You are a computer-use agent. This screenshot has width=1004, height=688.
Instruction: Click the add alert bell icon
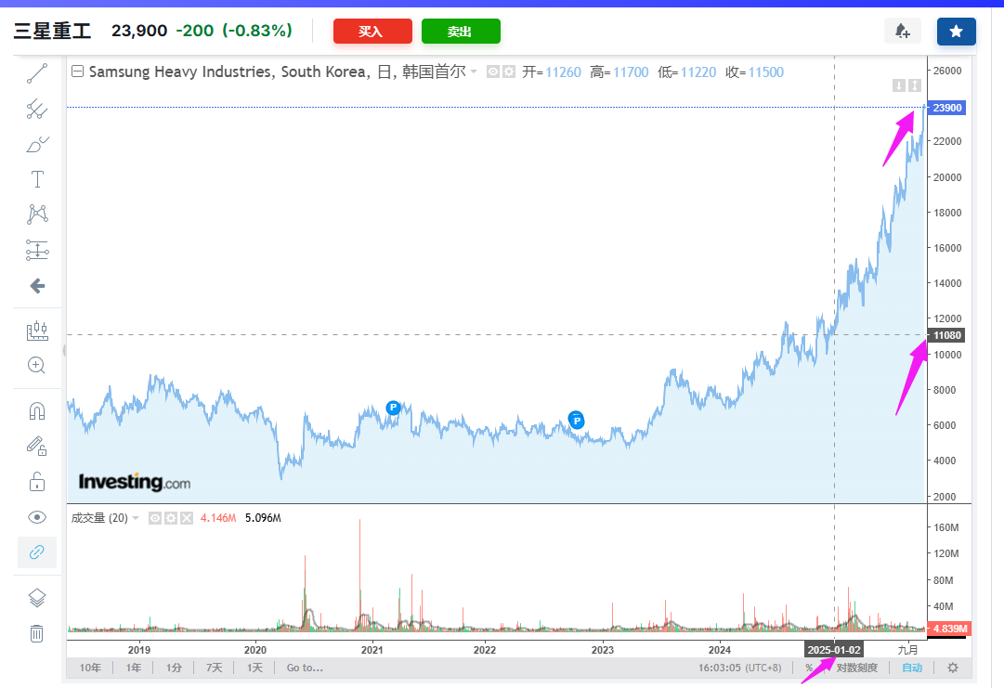click(x=902, y=31)
